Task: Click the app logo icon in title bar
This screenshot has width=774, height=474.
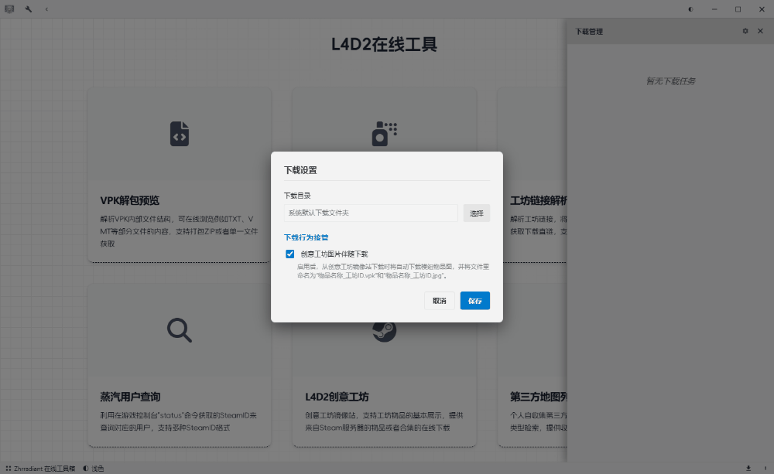Action: tap(10, 9)
